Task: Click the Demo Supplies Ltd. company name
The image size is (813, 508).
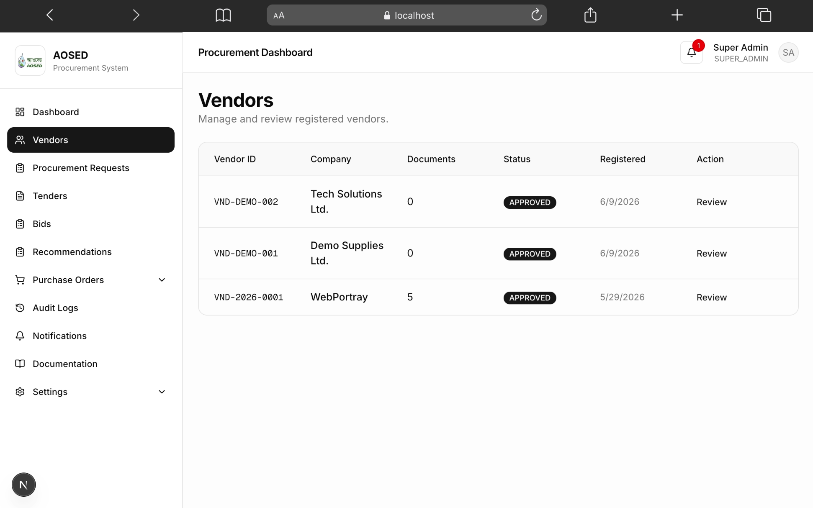Action: click(347, 253)
